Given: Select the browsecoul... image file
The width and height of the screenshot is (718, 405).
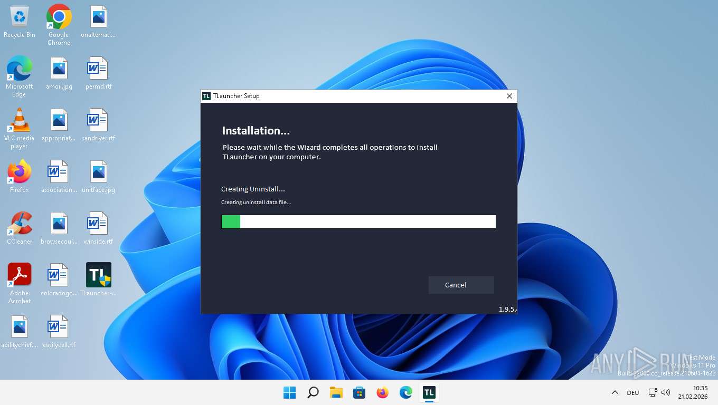Looking at the screenshot, I should pyautogui.click(x=59, y=229).
